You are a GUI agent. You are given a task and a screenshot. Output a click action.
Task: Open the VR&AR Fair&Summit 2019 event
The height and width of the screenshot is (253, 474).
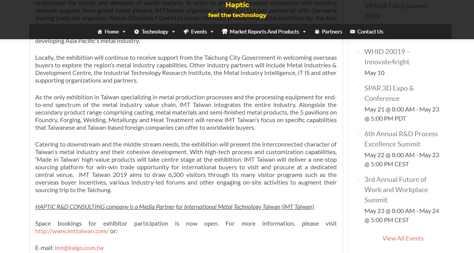click(x=396, y=11)
